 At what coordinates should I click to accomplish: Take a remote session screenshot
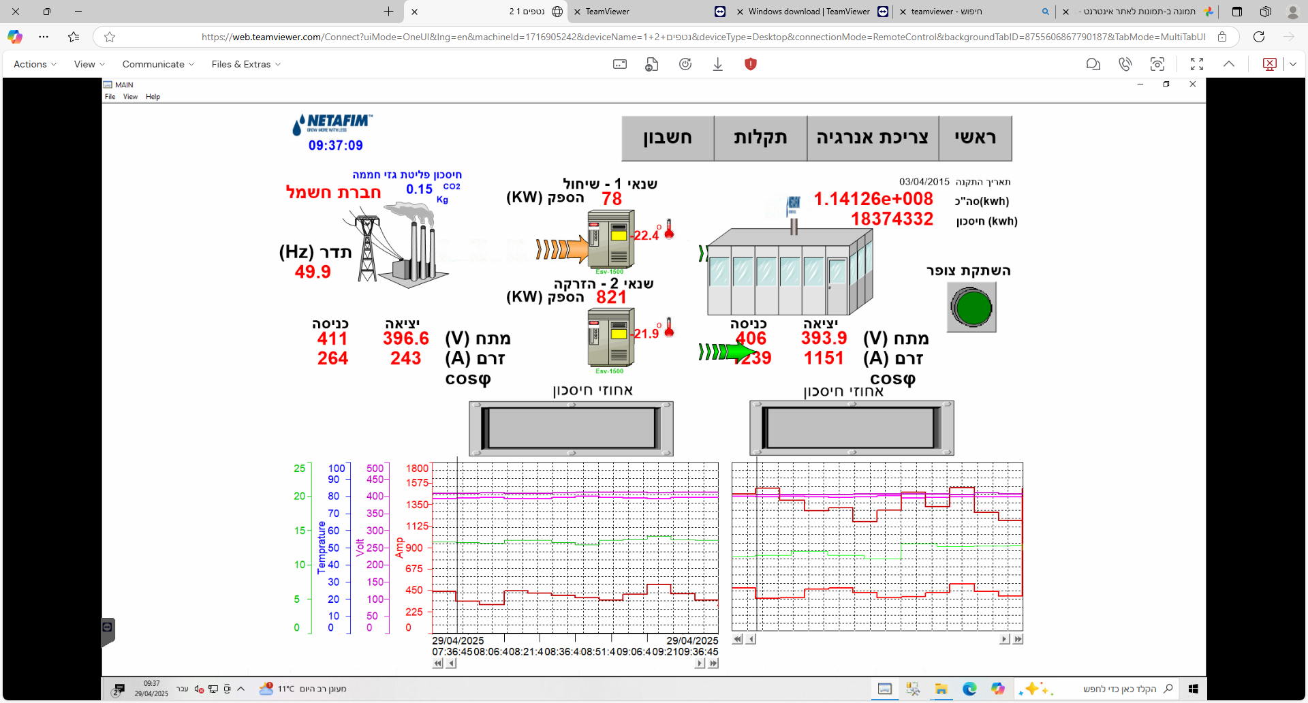[x=1157, y=64]
